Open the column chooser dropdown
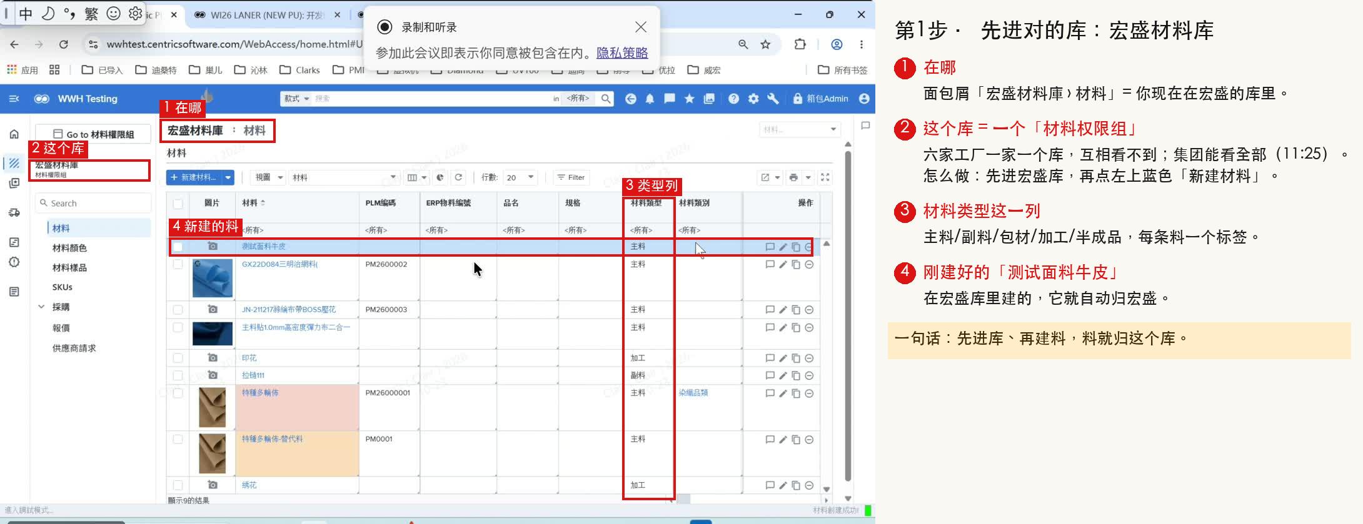This screenshot has height=524, width=1363. pos(417,177)
